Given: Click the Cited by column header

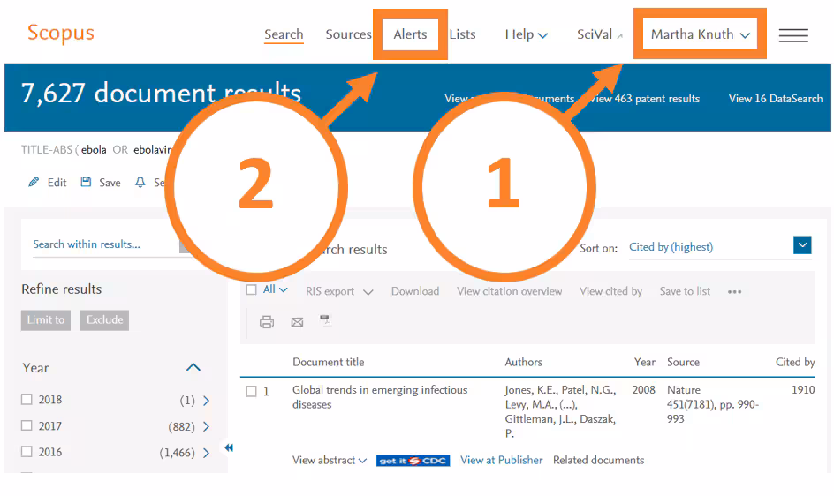Looking at the screenshot, I should pos(795,362).
